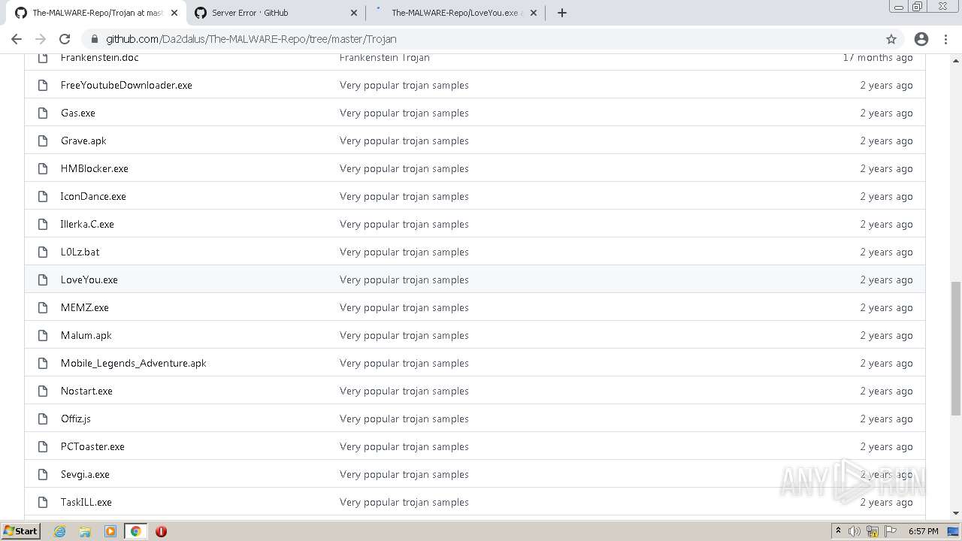The width and height of the screenshot is (962, 541).
Task: Click the file icon beside Offiz.js
Action: (x=43, y=419)
